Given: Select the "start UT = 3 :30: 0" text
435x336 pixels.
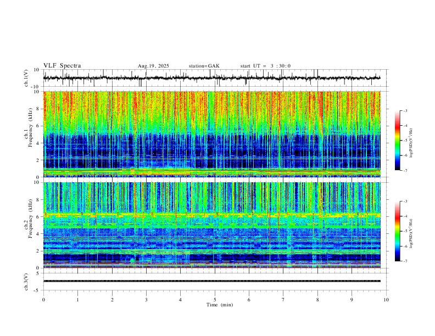Looking at the screenshot, I should click(x=265, y=66).
